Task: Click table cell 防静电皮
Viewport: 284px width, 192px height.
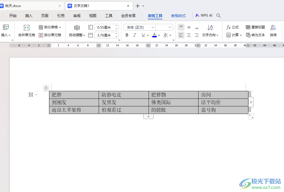Action: [x=124, y=95]
